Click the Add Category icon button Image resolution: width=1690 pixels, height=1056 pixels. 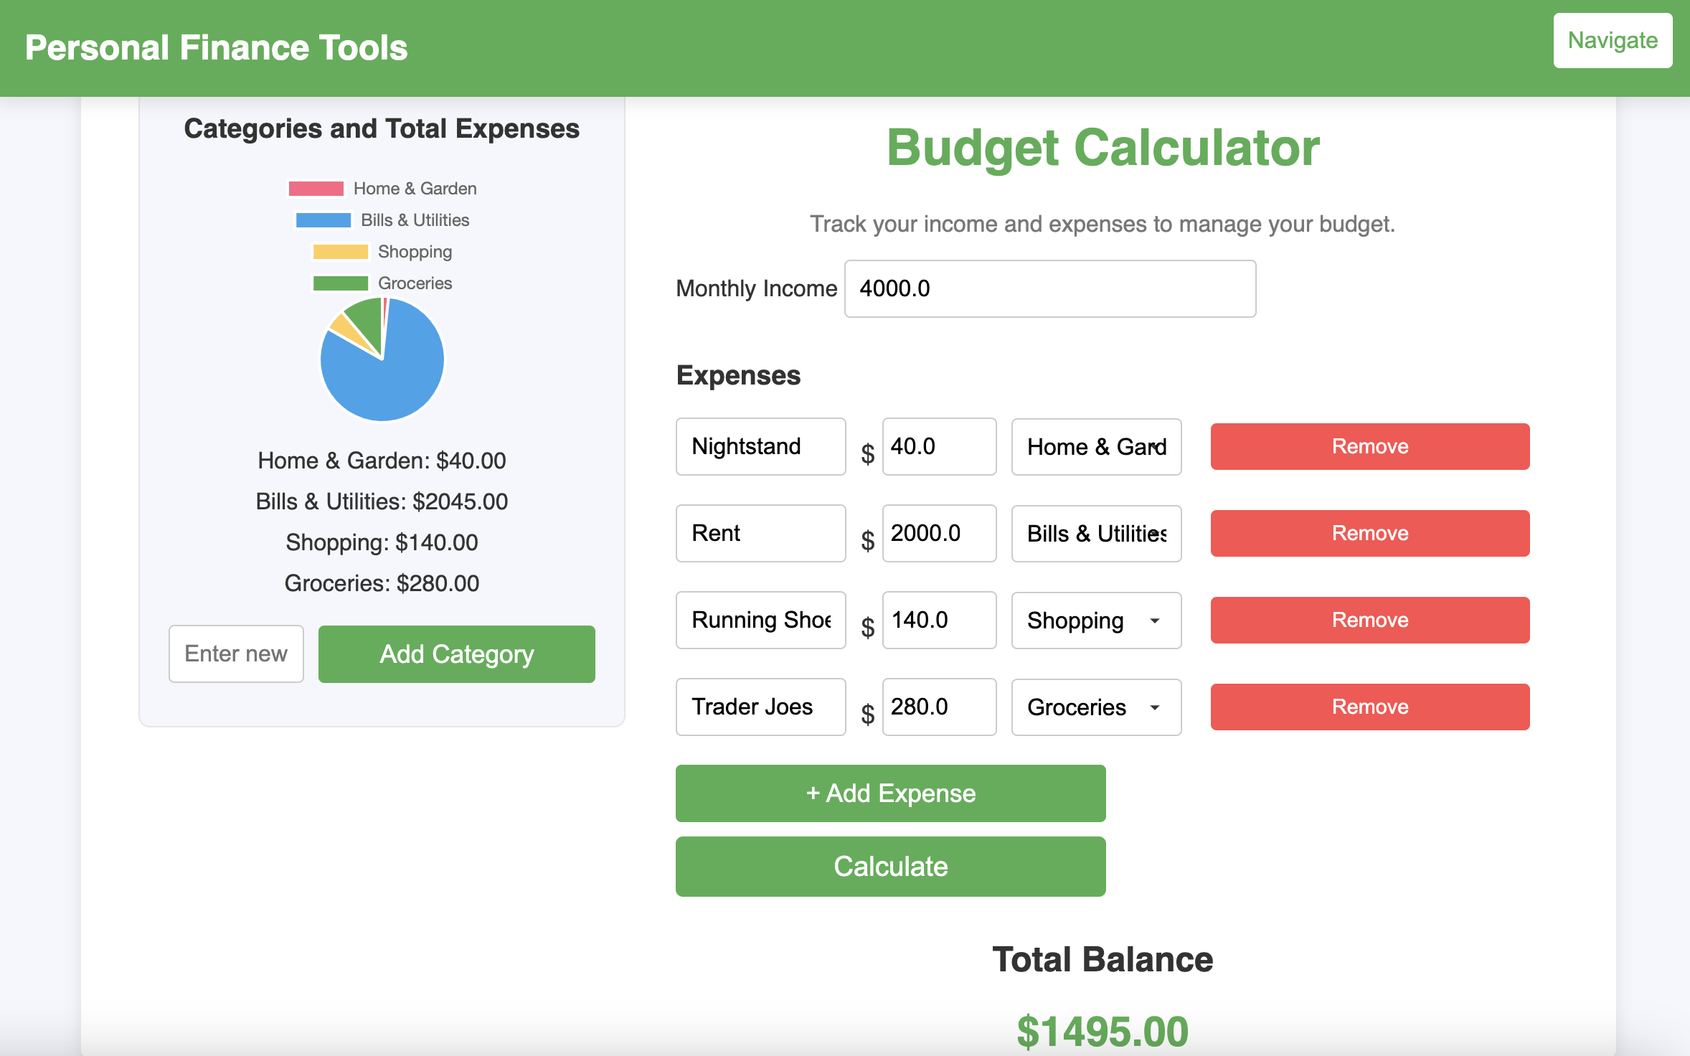pyautogui.click(x=456, y=654)
